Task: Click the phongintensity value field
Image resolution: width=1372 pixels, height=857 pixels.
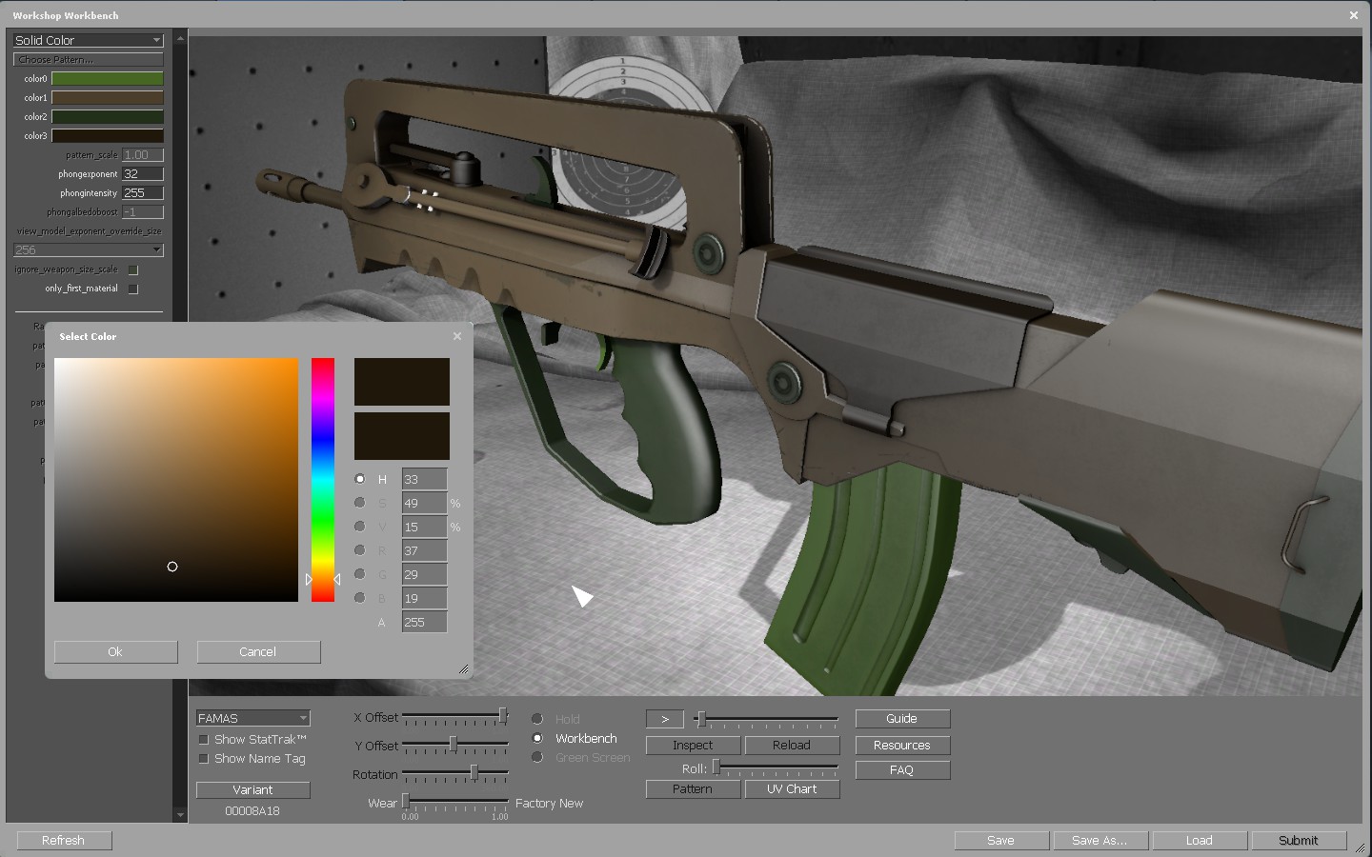Action: click(143, 192)
